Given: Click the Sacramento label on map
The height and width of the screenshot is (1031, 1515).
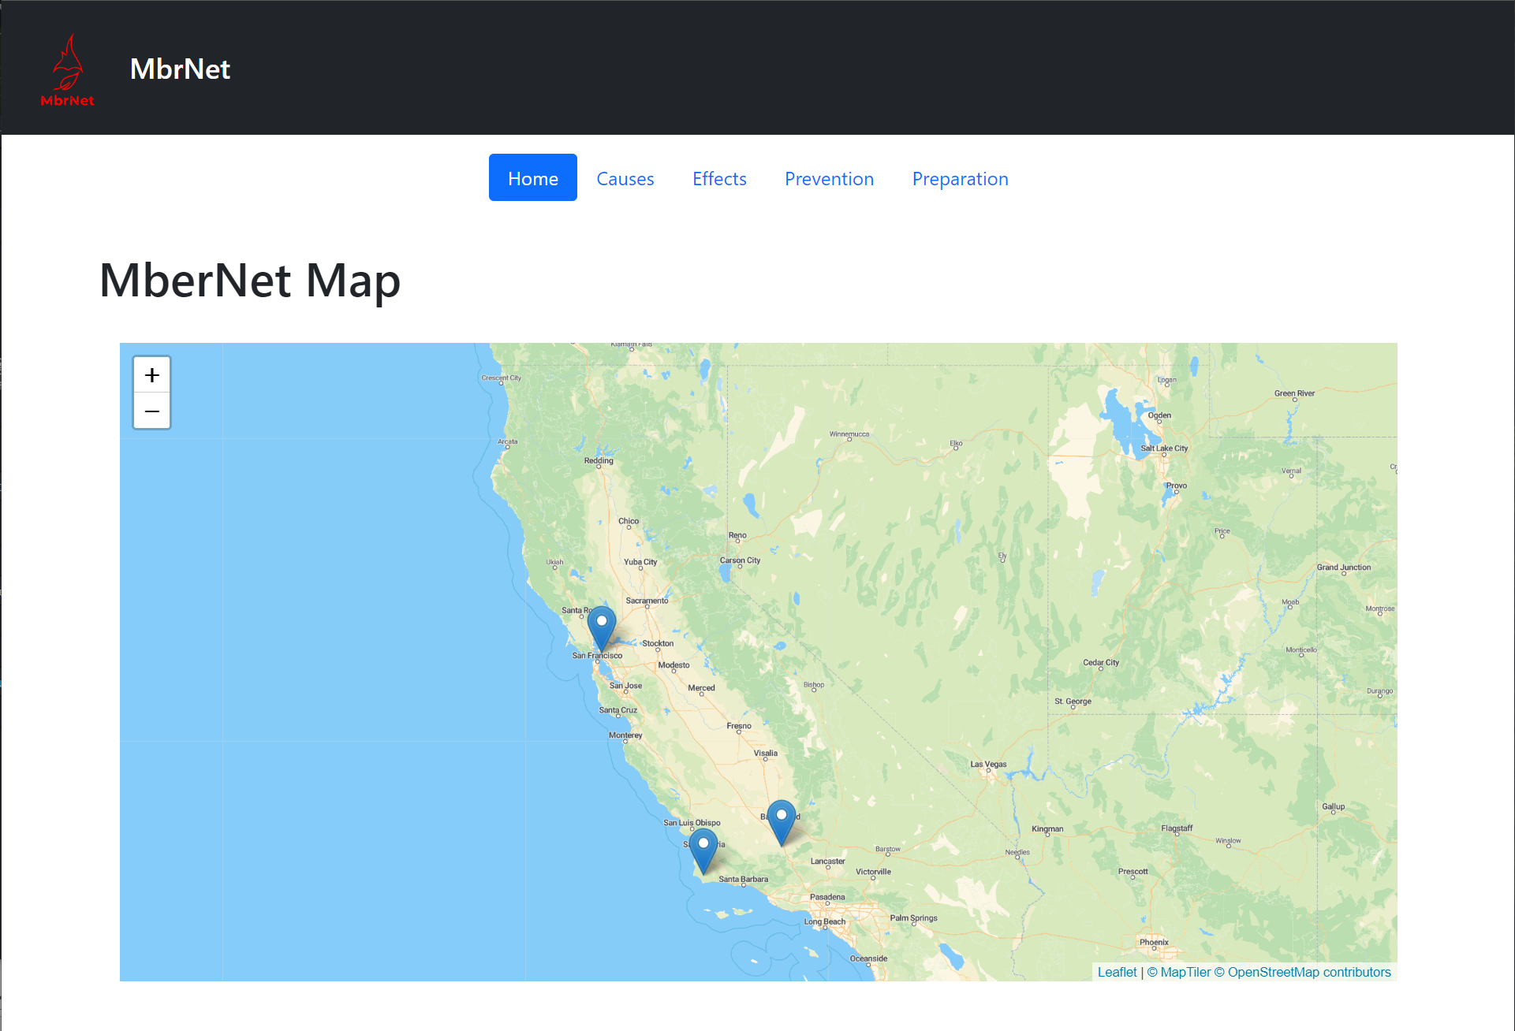Looking at the screenshot, I should (x=647, y=601).
